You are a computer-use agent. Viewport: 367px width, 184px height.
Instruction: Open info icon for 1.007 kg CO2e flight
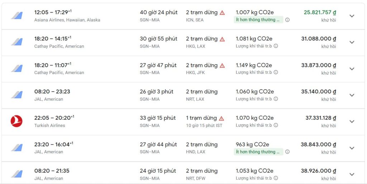point(287,20)
